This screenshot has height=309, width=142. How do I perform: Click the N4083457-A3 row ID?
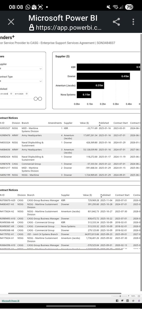click(7, 204)
